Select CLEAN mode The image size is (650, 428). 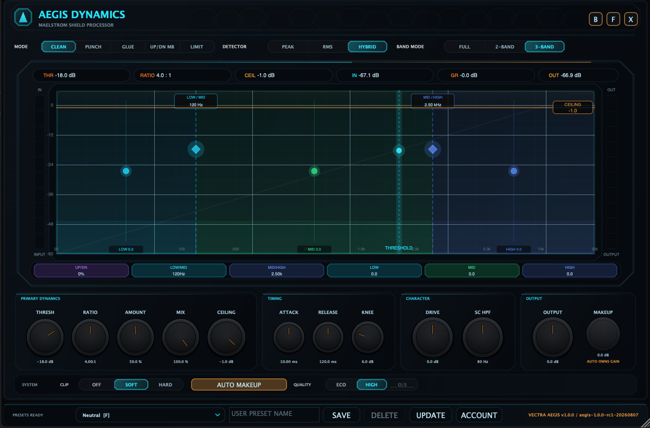(58, 46)
